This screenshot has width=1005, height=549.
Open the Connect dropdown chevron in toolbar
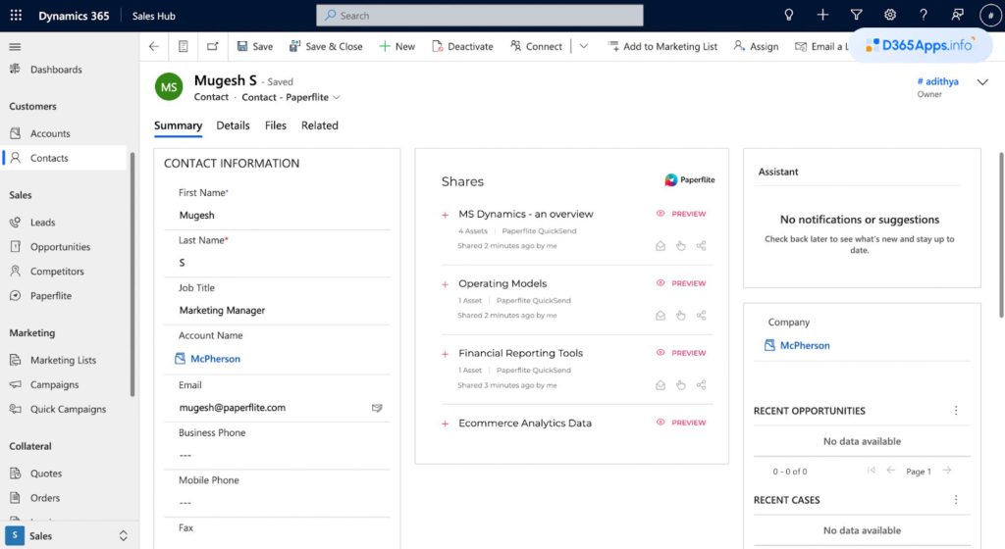pyautogui.click(x=583, y=46)
